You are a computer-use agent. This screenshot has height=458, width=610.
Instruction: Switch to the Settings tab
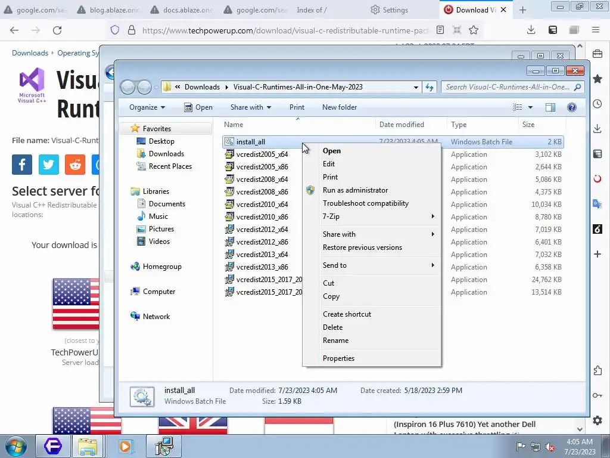click(x=389, y=10)
